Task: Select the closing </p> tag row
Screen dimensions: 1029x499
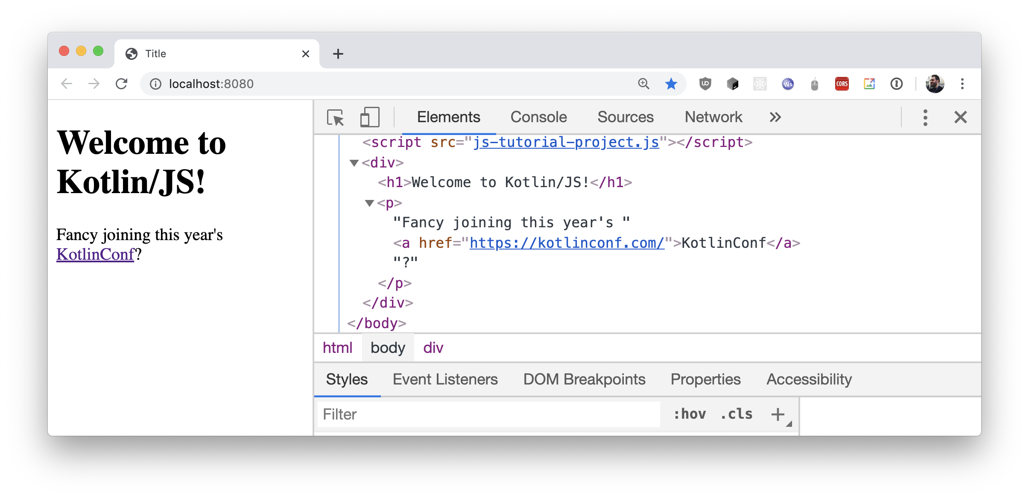Action: point(395,283)
